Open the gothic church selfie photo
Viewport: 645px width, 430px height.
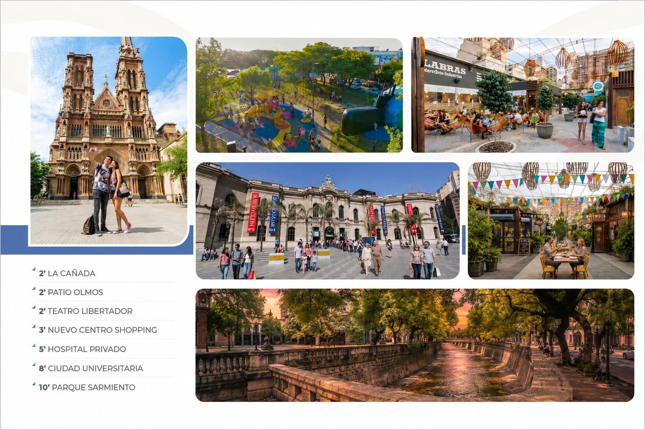(109, 141)
